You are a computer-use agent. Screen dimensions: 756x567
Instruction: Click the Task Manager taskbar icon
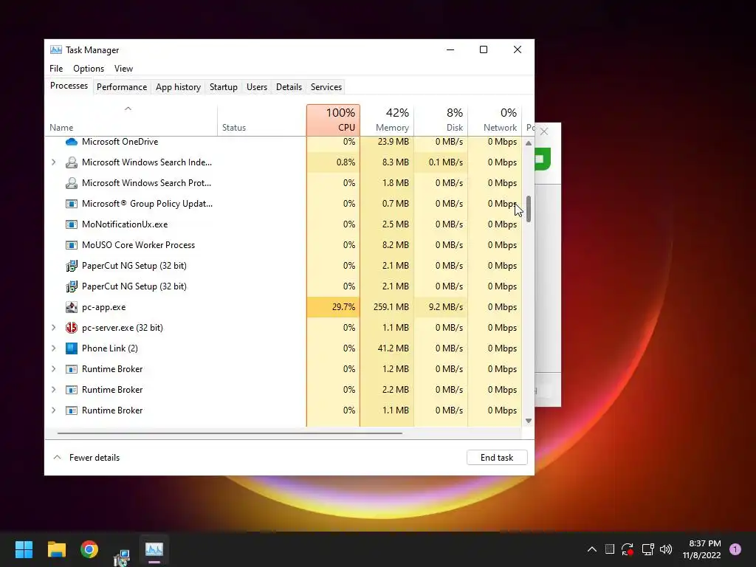154,549
